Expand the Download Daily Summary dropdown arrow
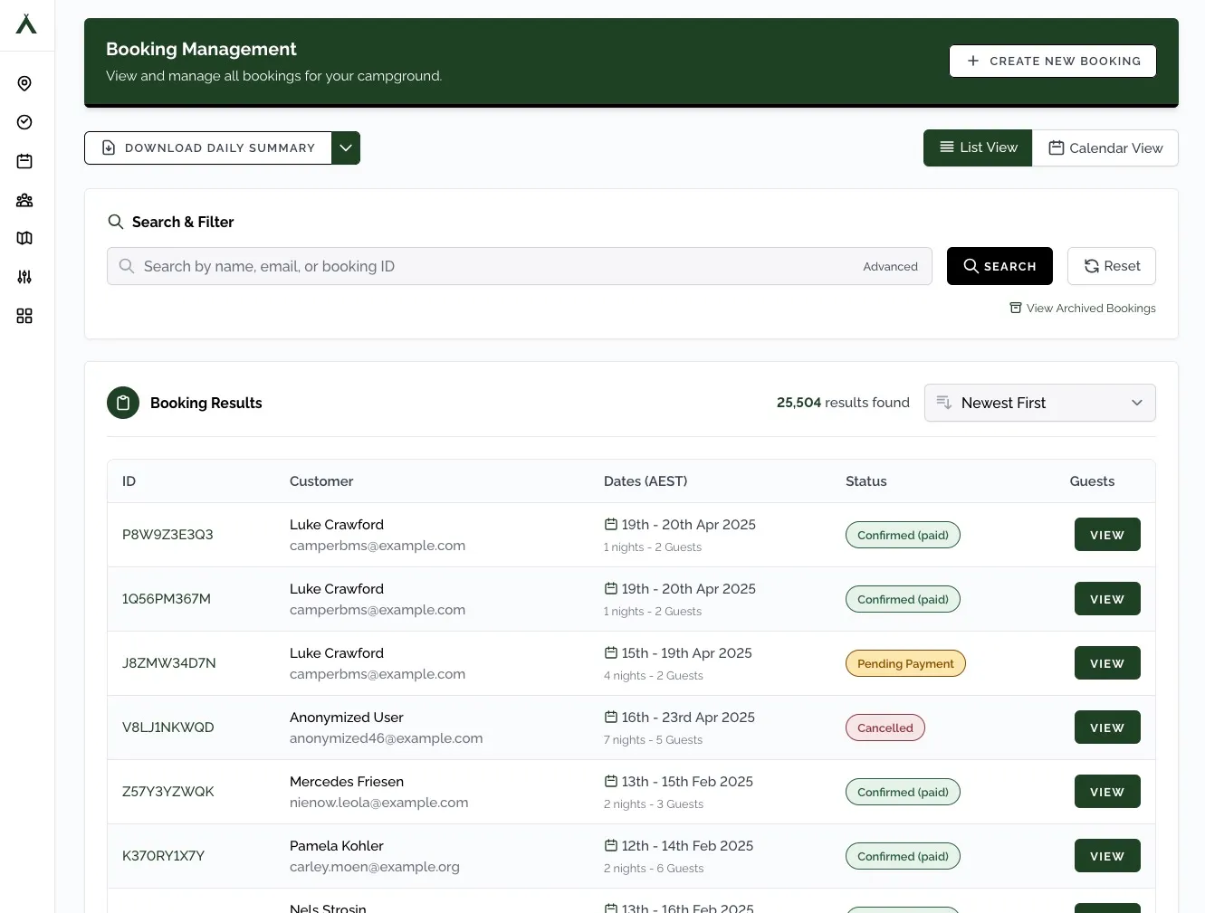This screenshot has height=913, width=1205. coord(346,148)
